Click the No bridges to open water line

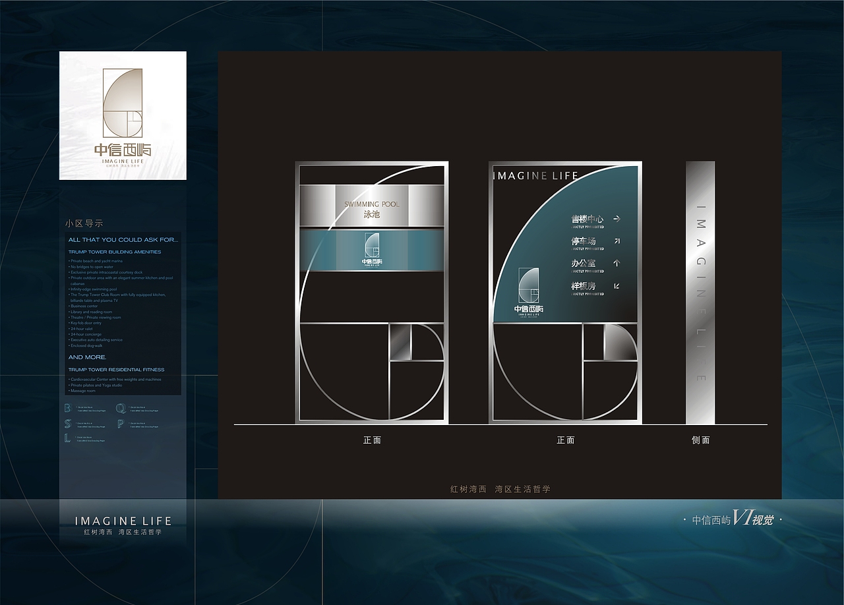point(92,267)
